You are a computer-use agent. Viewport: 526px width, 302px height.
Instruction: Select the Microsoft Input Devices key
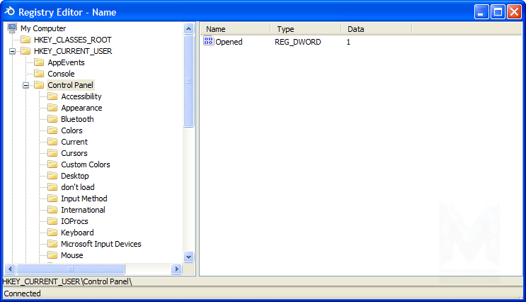(101, 244)
